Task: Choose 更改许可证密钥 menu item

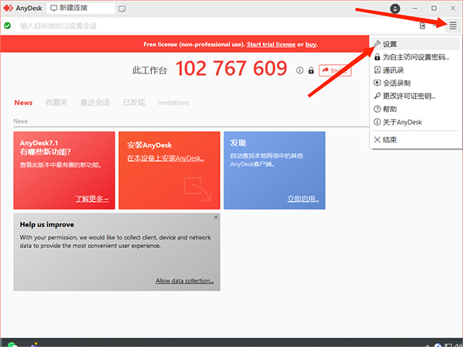Action: 415,96
